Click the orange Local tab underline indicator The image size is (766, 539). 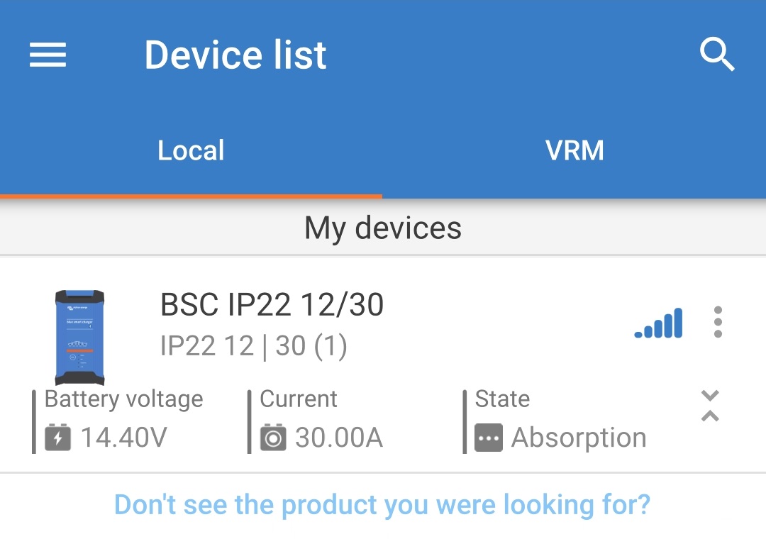coord(190,194)
